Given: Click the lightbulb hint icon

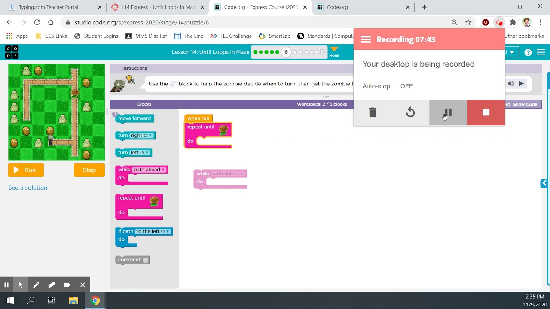Looking at the screenshot, I should click(x=129, y=79).
